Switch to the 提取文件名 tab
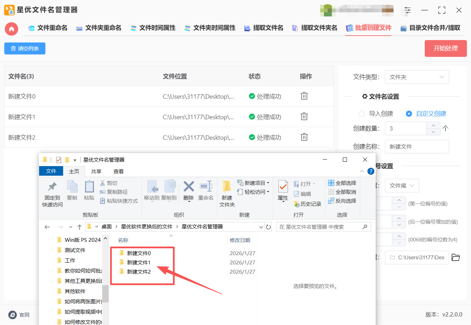The height and width of the screenshot is (325, 471). (x=264, y=28)
